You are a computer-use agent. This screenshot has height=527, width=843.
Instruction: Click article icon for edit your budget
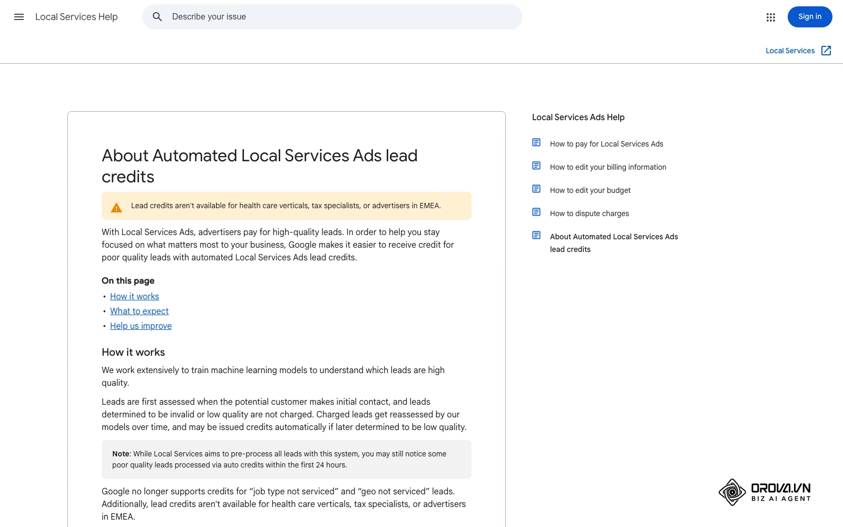[x=536, y=189]
